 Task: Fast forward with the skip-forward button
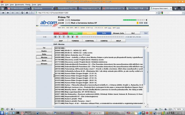(68, 37)
